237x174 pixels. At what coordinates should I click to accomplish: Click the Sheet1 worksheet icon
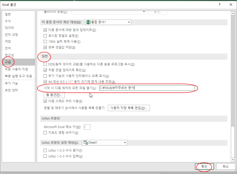(x=86, y=142)
